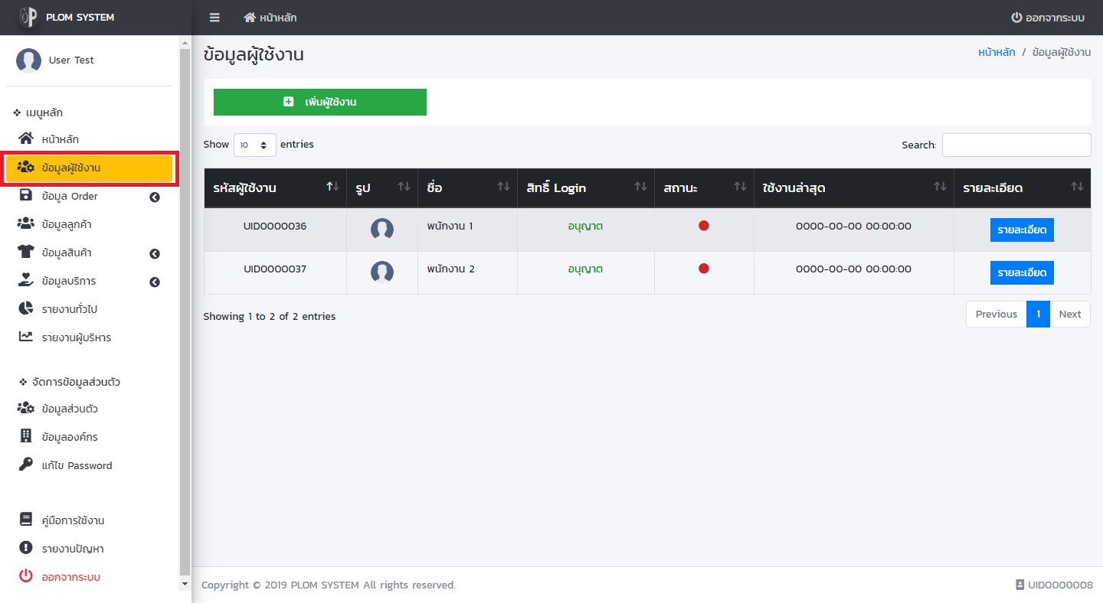Click the line chart icon for รายงานผู้บริหาร
The image size is (1103, 603).
[x=26, y=337]
